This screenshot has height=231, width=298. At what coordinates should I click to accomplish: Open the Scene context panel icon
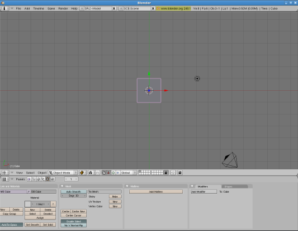pos(52,179)
